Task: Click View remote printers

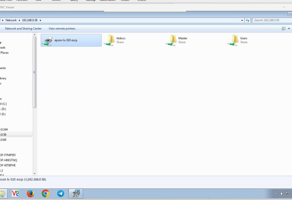Action: pyautogui.click(x=62, y=28)
